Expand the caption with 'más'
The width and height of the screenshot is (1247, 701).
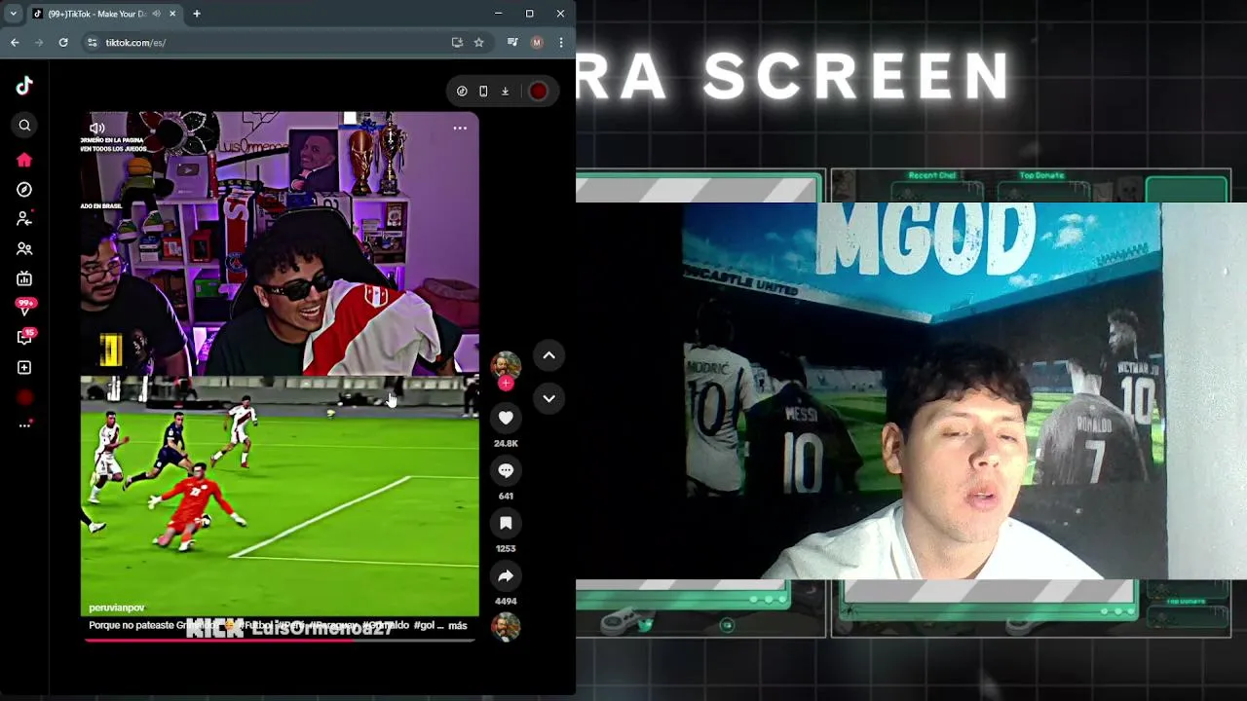tap(458, 625)
